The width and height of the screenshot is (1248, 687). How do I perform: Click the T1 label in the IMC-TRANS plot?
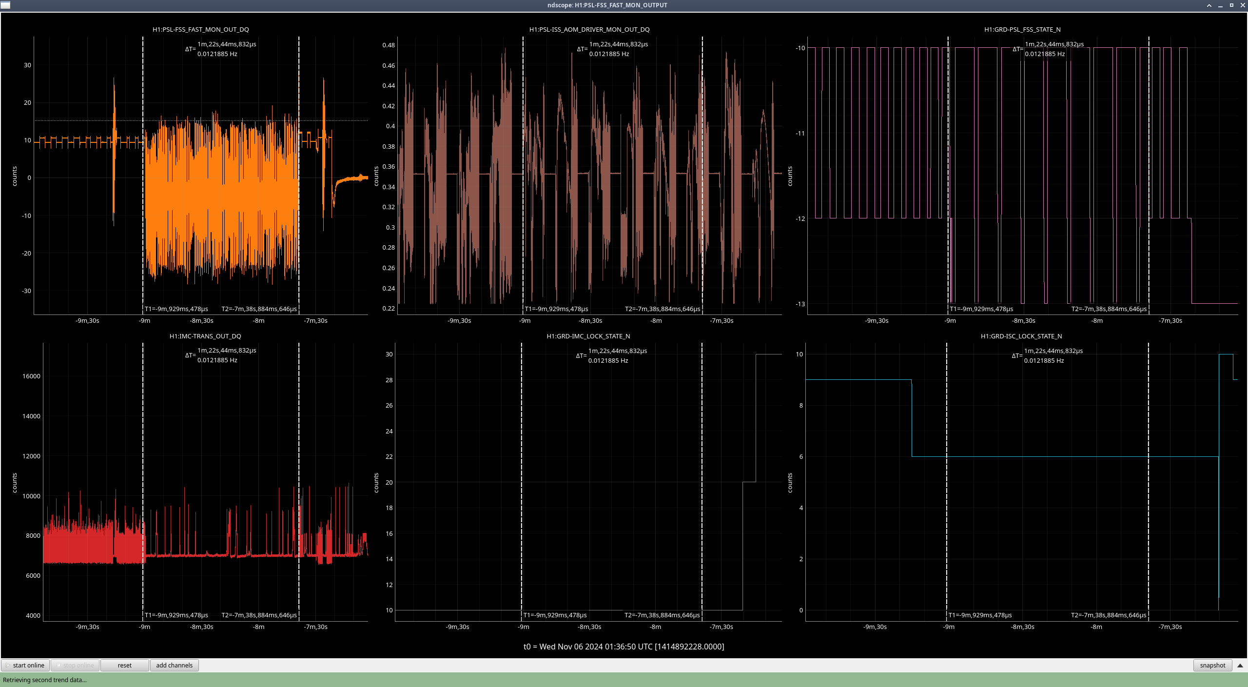click(176, 615)
